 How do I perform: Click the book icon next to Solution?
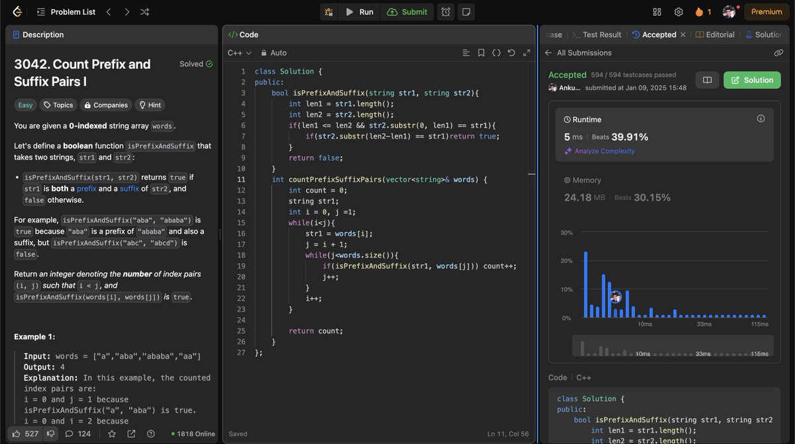[x=707, y=80]
